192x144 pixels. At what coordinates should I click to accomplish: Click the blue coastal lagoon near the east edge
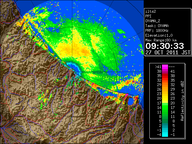tap(131, 101)
